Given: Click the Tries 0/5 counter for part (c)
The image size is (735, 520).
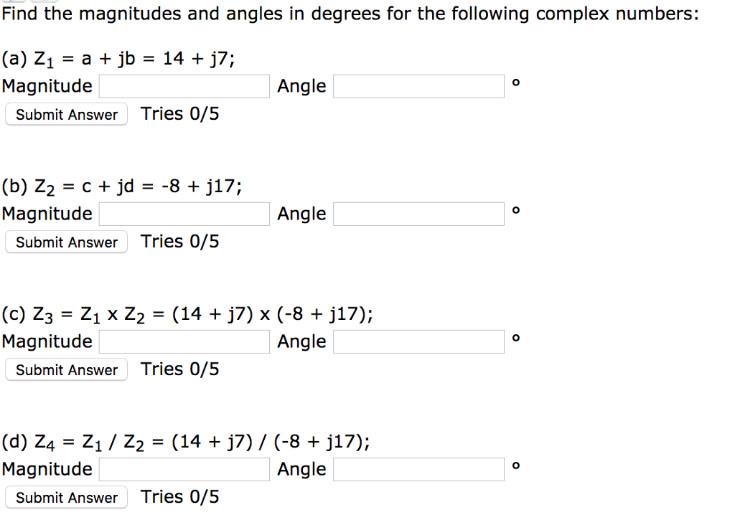Looking at the screenshot, I should click(x=179, y=369).
